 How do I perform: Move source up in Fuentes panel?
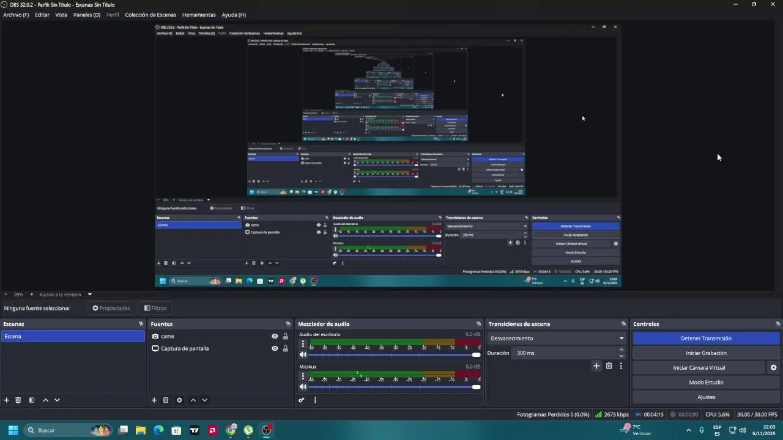tap(193, 400)
